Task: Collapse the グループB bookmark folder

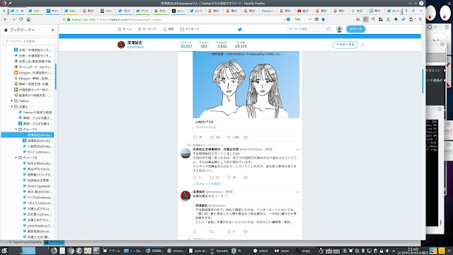Action: pyautogui.click(x=16, y=157)
